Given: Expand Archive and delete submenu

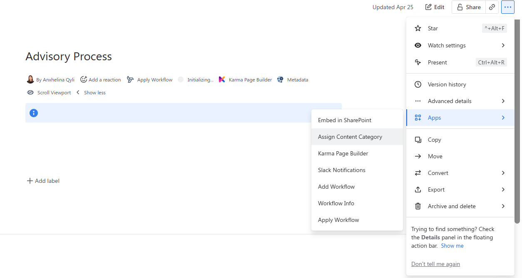Looking at the screenshot, I should pos(452,206).
